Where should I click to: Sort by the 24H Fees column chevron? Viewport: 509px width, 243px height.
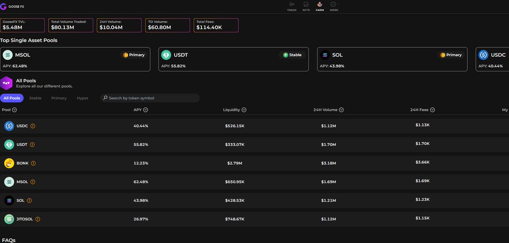tap(433, 110)
